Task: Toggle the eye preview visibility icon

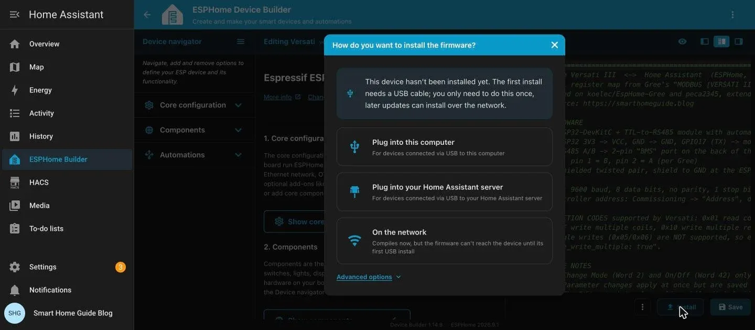Action: (682, 41)
